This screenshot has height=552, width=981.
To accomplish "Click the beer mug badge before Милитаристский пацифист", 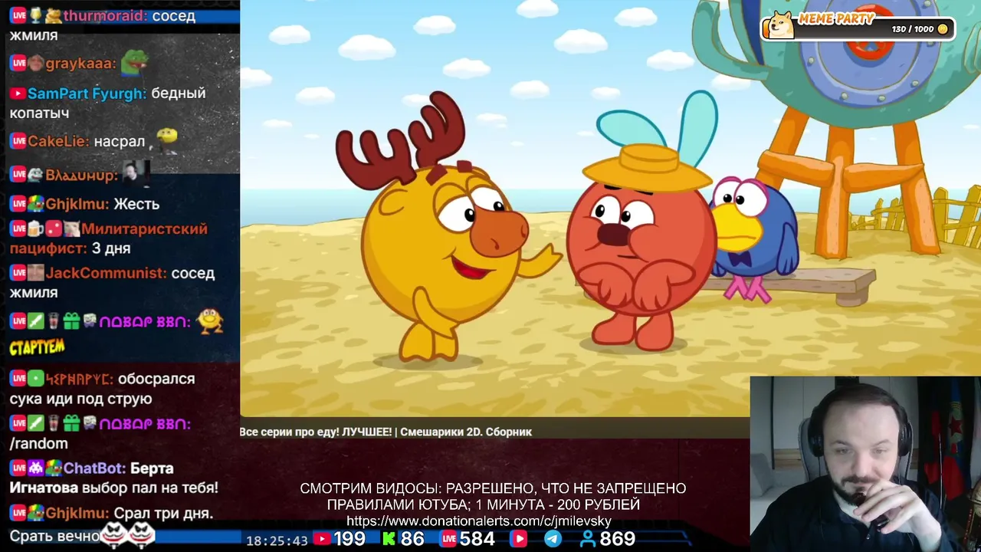I will click(x=35, y=228).
